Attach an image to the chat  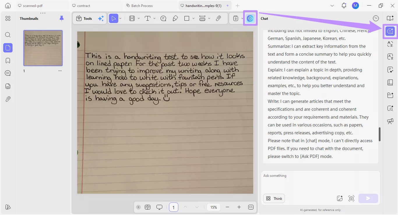click(340, 198)
